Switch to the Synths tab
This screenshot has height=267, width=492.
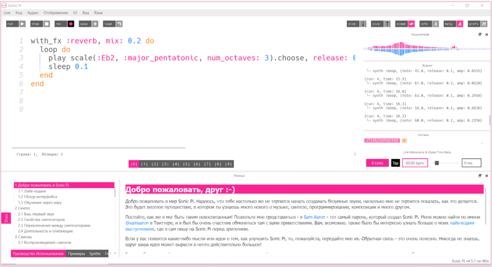tap(95, 254)
